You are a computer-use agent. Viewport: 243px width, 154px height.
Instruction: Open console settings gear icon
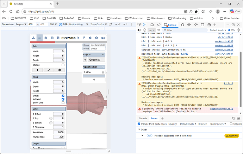click(x=238, y=30)
